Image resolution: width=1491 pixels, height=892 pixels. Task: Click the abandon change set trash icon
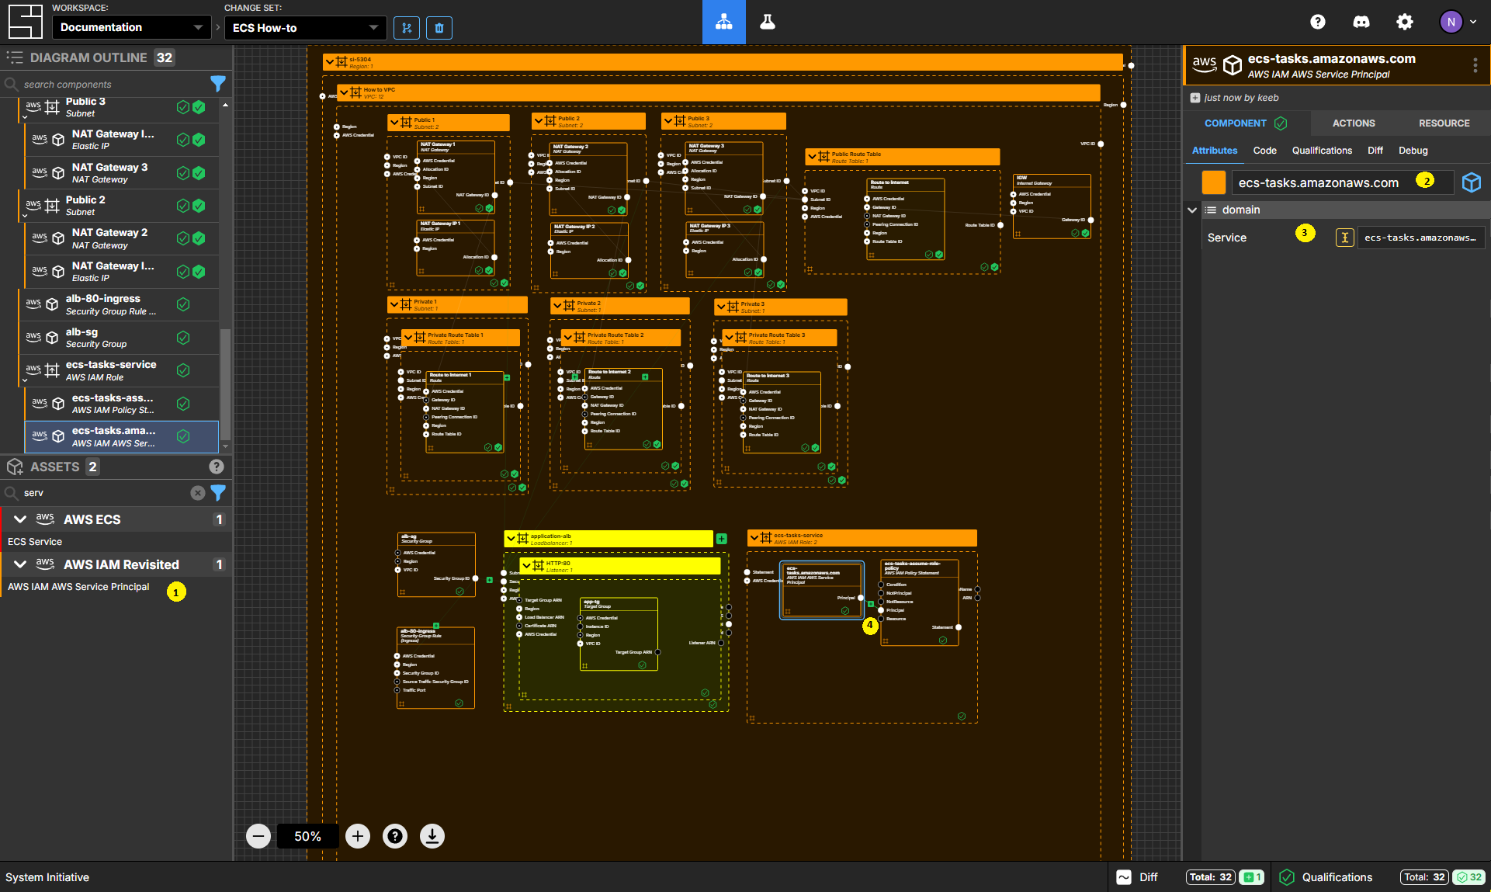point(439,28)
